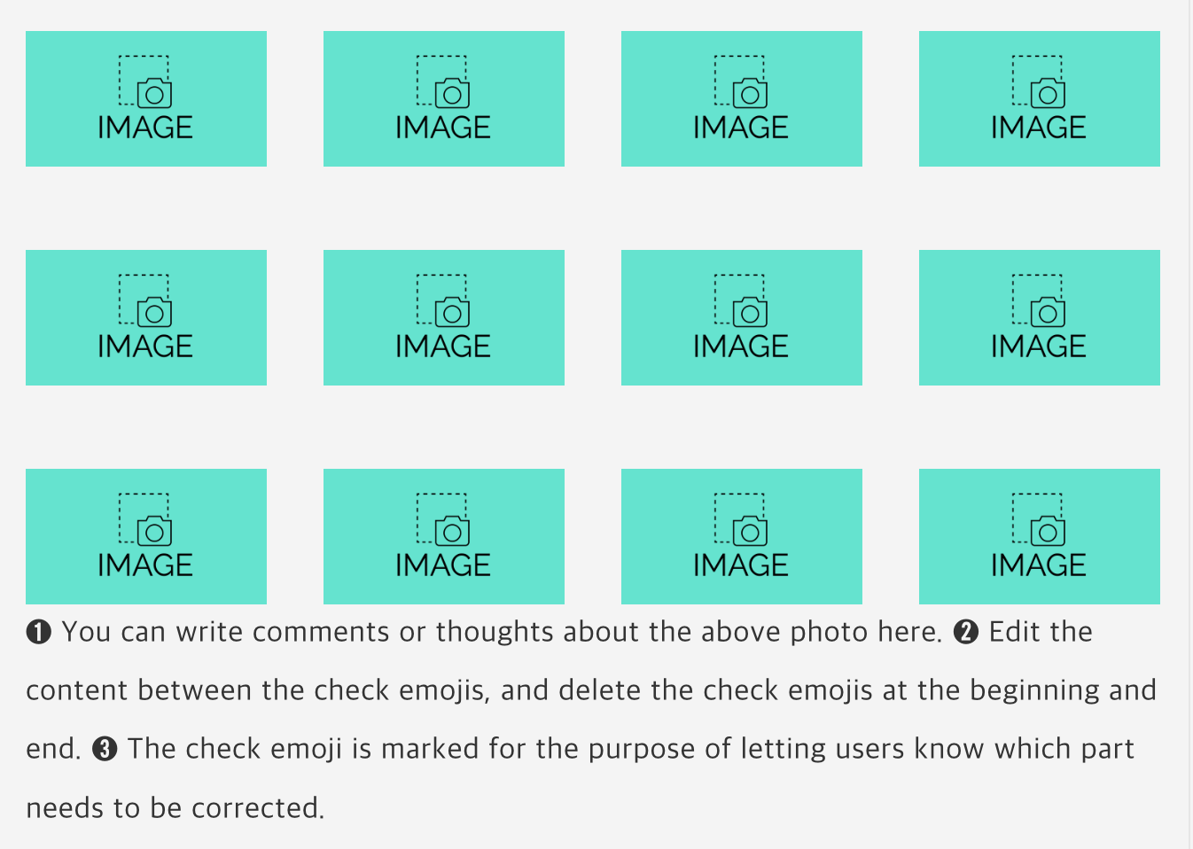1193x849 pixels.
Task: Choose the third image placeholder in the bottom row
Action: [x=742, y=536]
